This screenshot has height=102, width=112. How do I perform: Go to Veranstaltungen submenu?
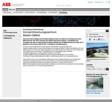point(42,12)
